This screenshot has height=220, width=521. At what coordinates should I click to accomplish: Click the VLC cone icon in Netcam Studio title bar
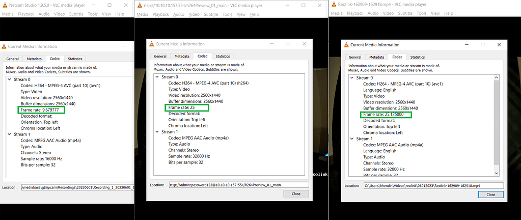4,5
